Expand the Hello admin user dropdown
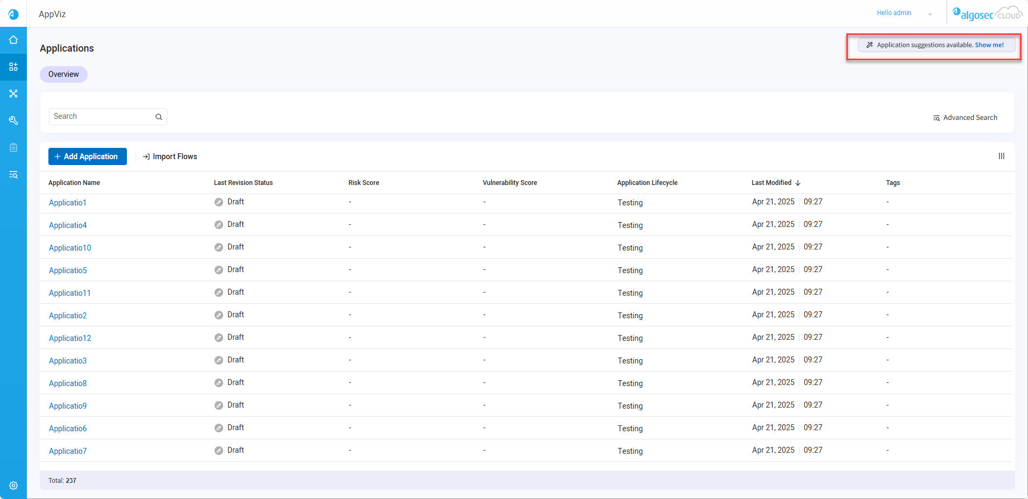The height and width of the screenshot is (499, 1028). (930, 14)
